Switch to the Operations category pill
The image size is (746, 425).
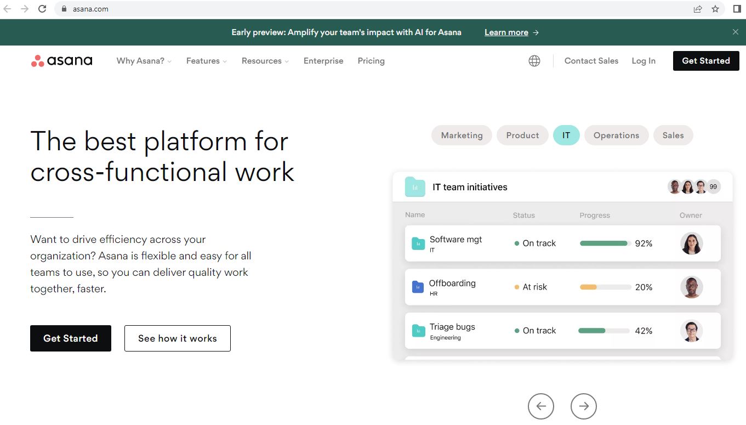click(x=616, y=135)
